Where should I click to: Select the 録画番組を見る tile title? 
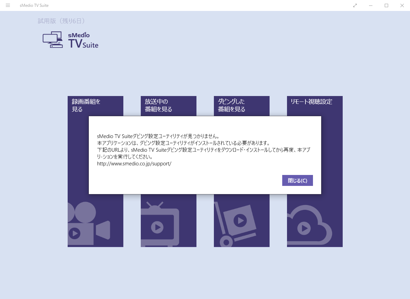coord(86,105)
